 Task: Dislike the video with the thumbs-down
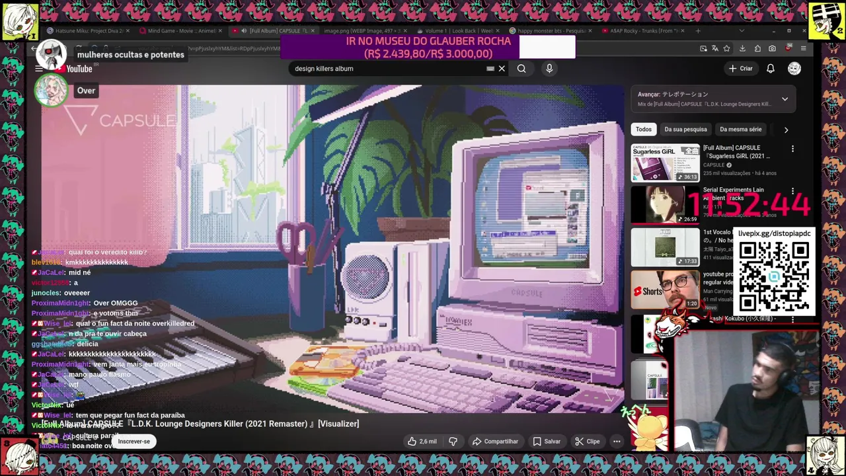pos(453,442)
